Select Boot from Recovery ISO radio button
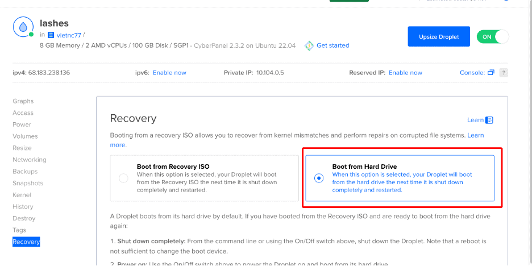This screenshot has height=266, width=532. pyautogui.click(x=123, y=178)
